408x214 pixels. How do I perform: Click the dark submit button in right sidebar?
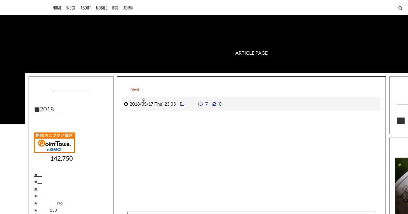(x=401, y=121)
